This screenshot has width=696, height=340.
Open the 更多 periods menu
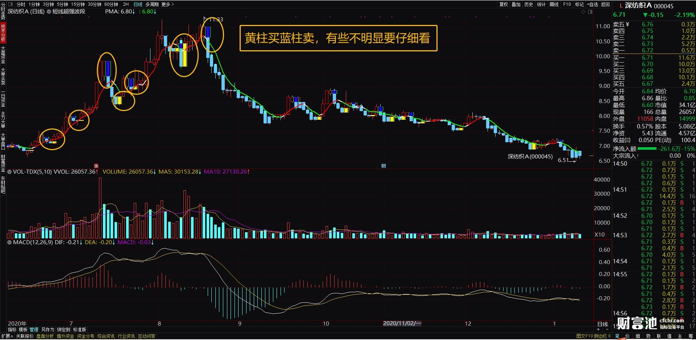(167, 4)
